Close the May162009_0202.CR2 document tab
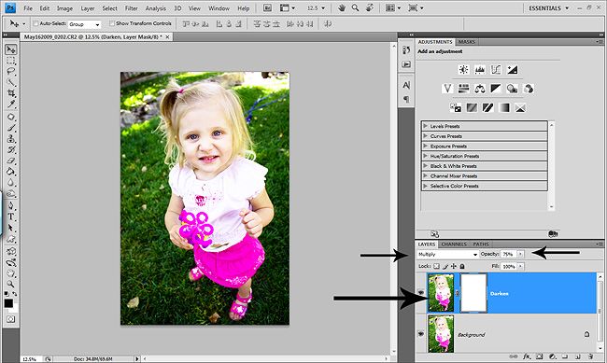607x363 pixels. pyautogui.click(x=167, y=37)
